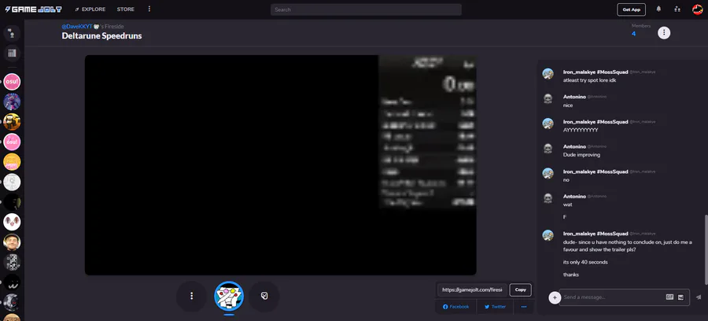Image resolution: width=708 pixels, height=321 pixels.
Task: Open Iron_malakye's username above 'AYYYYYYYYYY'
Action: pos(596,122)
